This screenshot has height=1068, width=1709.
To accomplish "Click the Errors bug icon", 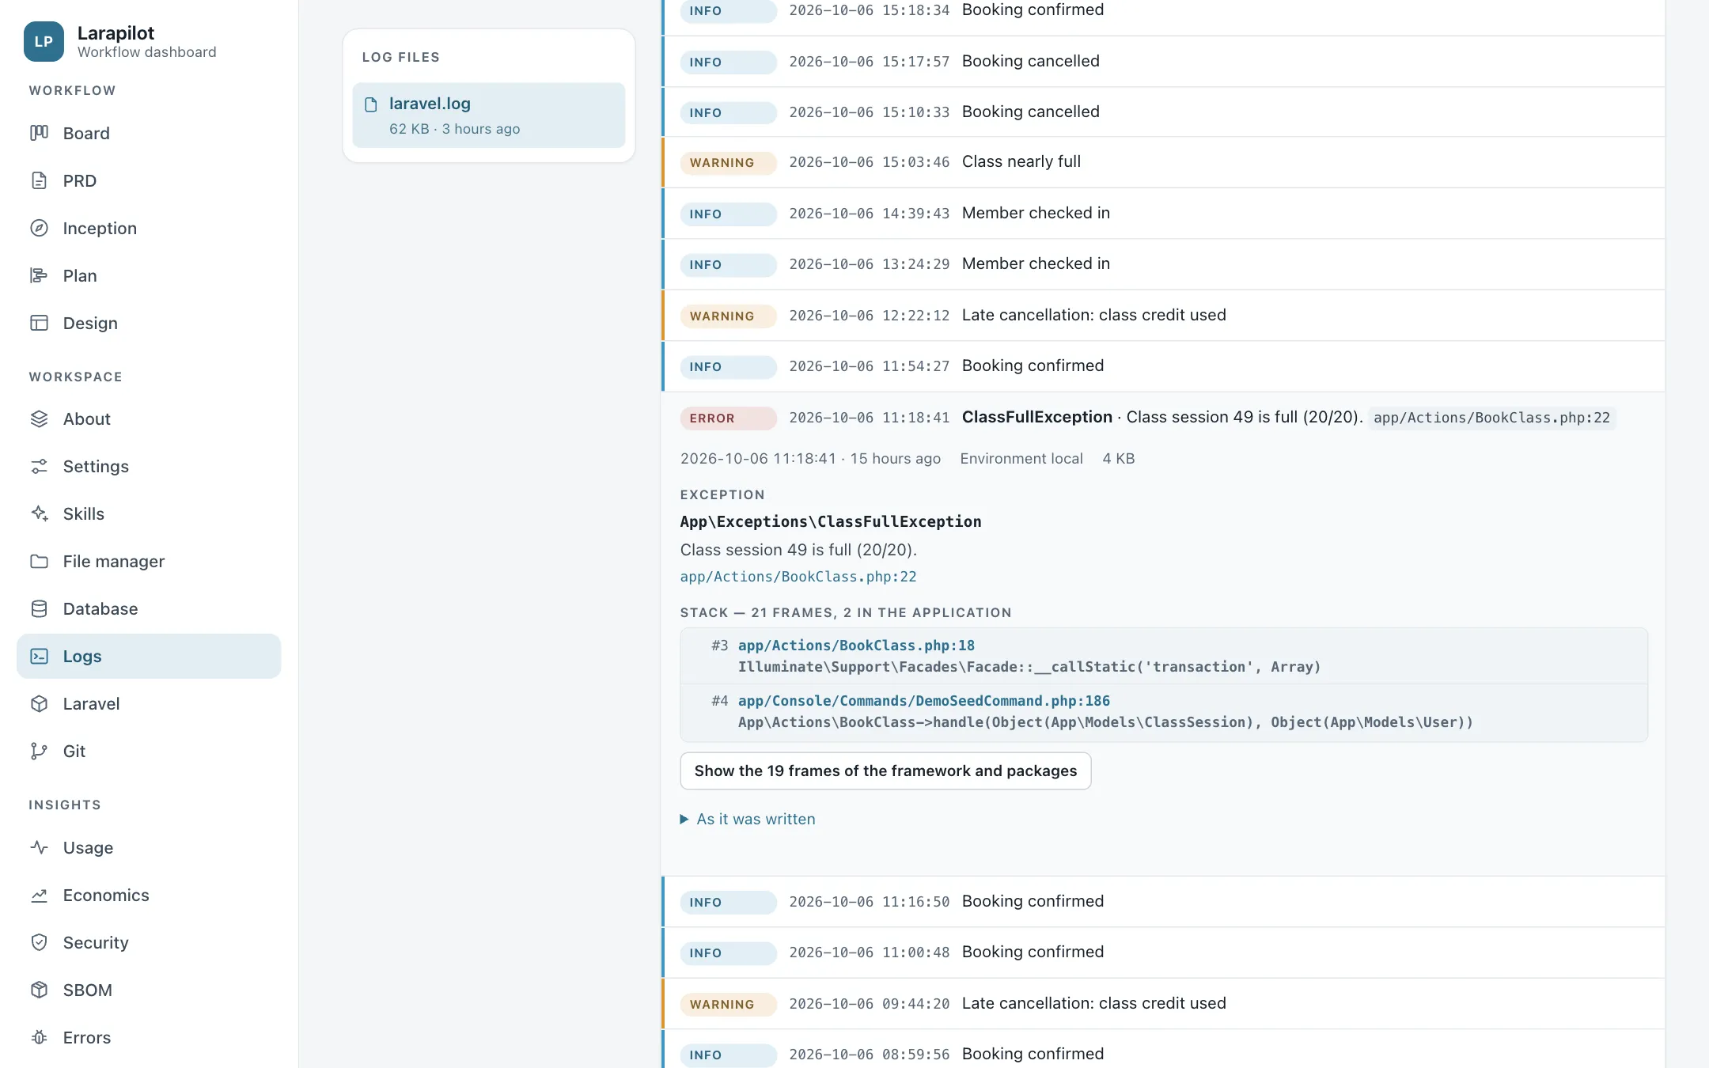I will click(x=39, y=1037).
